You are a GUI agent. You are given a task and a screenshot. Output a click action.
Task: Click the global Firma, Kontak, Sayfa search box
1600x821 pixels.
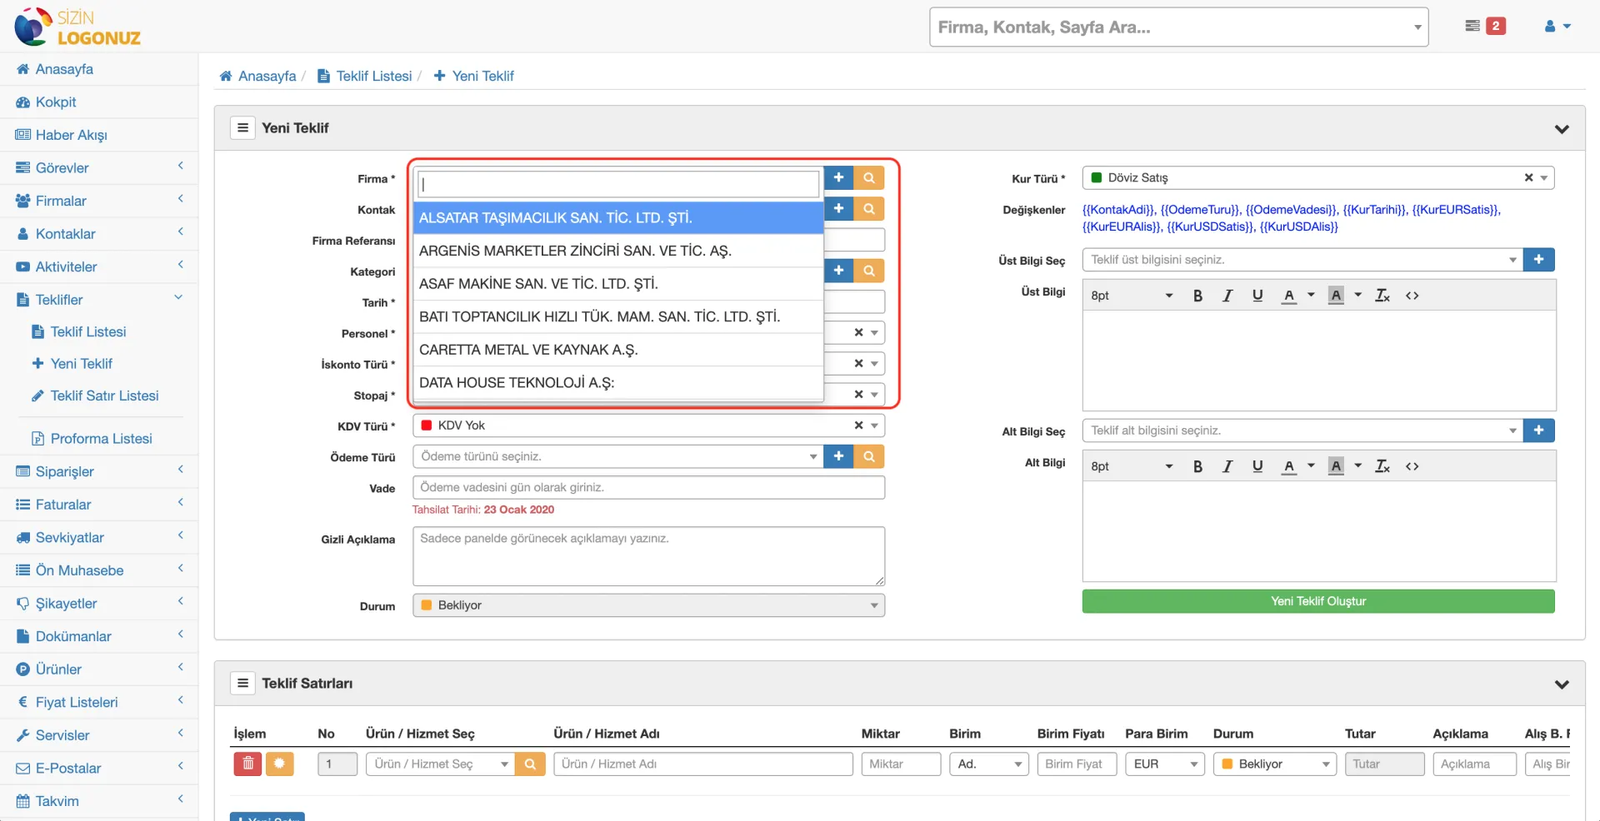coord(1178,27)
